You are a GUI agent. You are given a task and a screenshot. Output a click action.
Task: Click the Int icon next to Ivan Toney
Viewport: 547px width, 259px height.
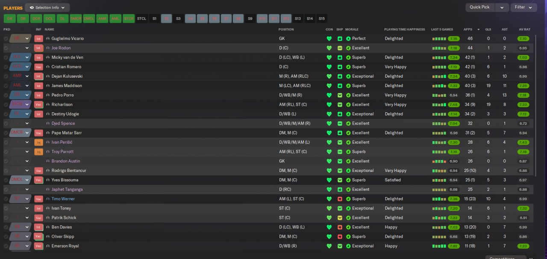(38, 208)
